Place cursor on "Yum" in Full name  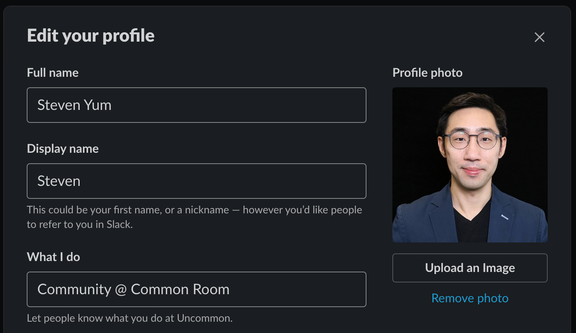coord(98,105)
